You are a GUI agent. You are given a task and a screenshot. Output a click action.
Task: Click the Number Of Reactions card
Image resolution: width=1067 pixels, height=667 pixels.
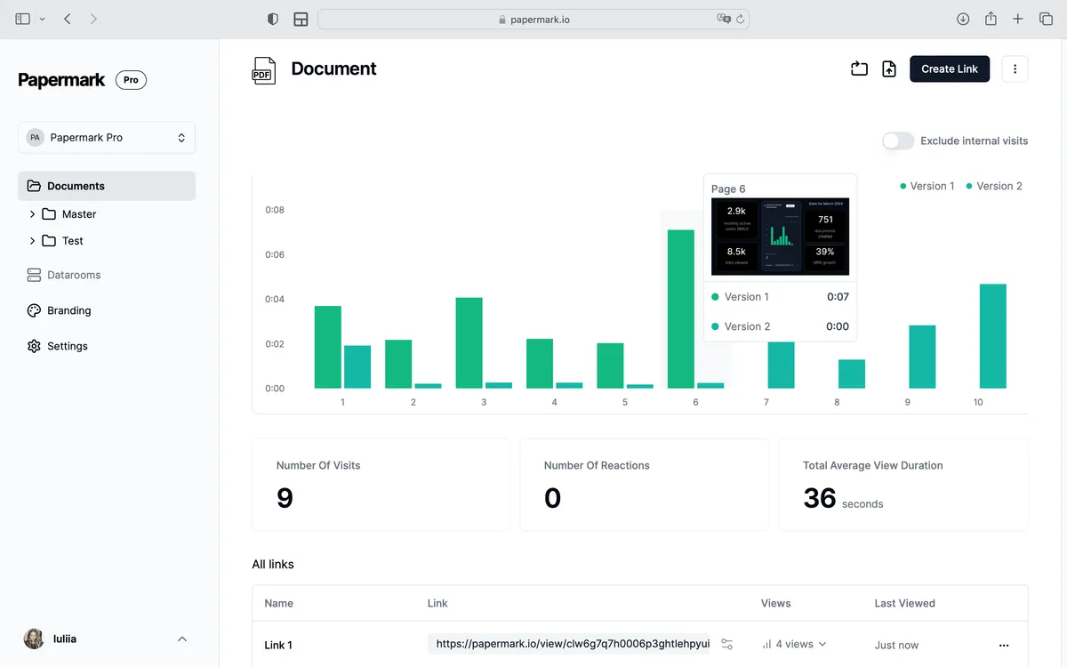644,485
